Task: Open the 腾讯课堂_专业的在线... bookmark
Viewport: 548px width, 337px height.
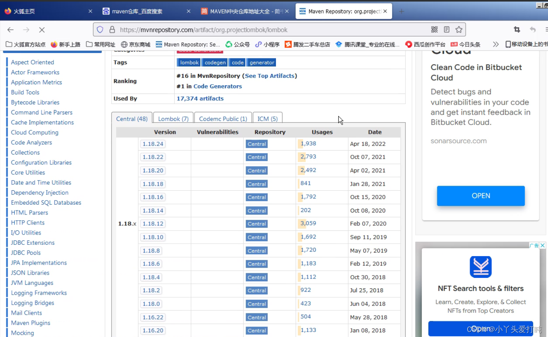Action: (x=368, y=44)
